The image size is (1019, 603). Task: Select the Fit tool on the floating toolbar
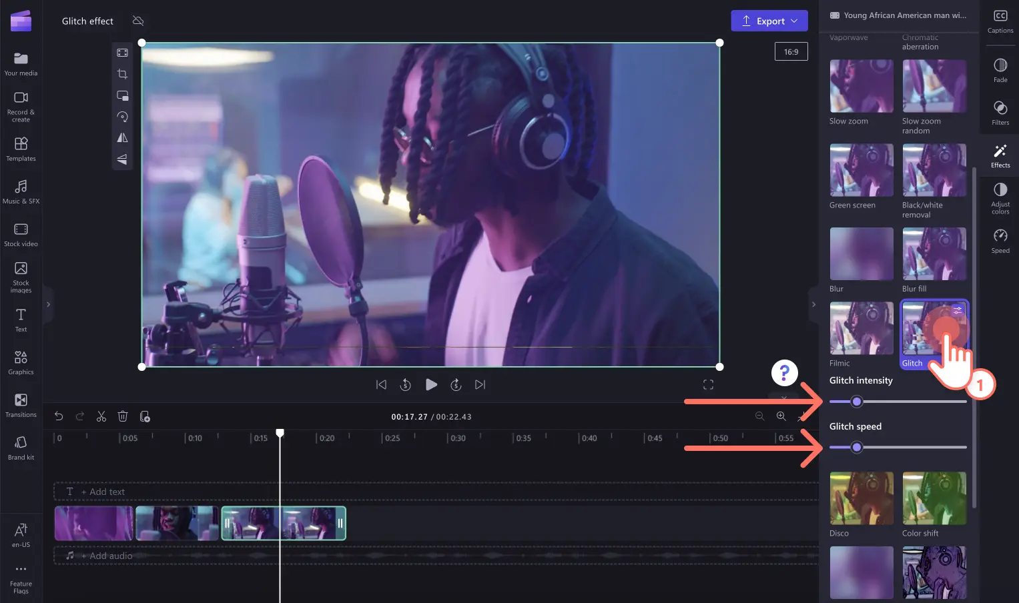click(x=122, y=53)
